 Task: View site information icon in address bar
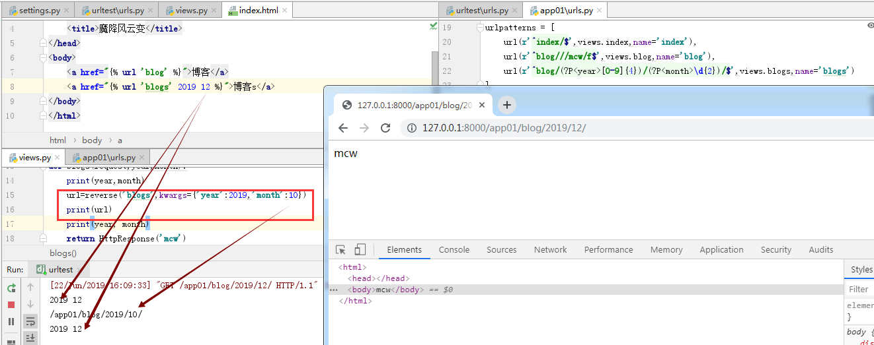click(411, 128)
